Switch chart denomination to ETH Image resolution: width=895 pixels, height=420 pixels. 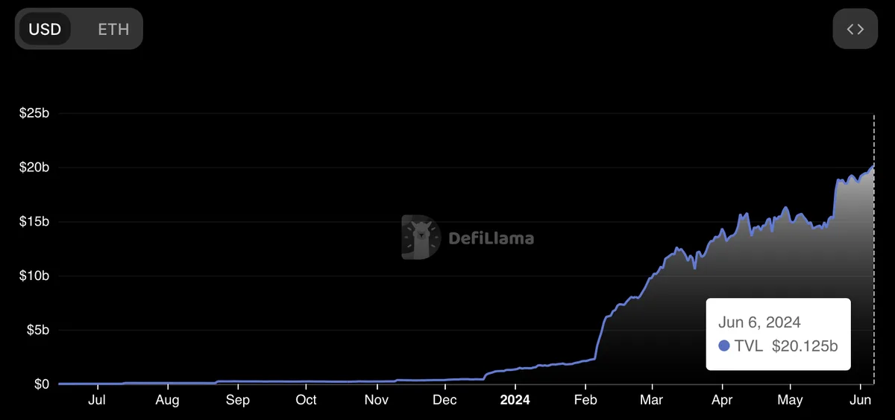click(x=113, y=29)
